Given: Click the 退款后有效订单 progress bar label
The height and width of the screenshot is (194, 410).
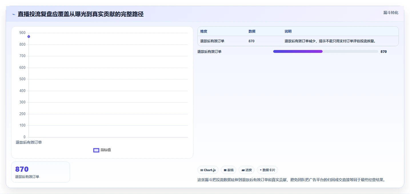Looking at the screenshot, I should (209, 52).
